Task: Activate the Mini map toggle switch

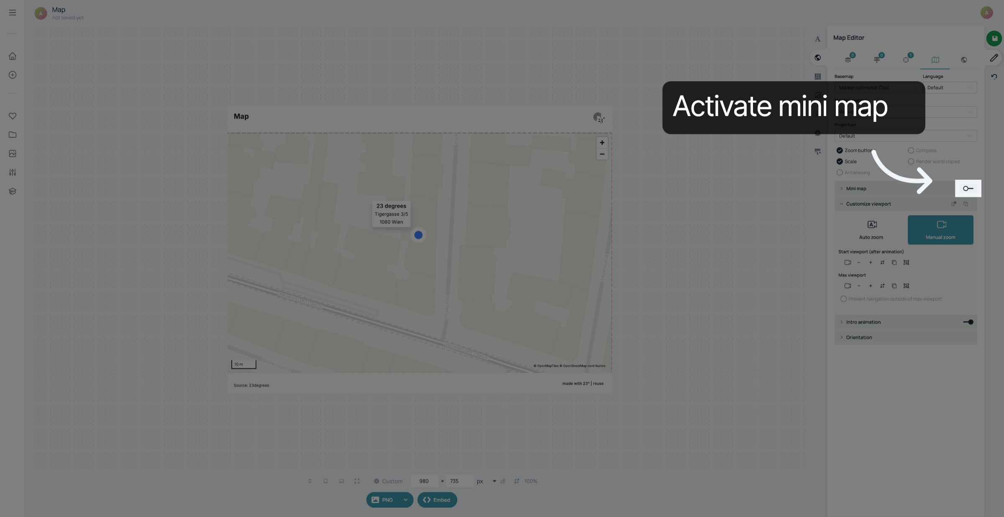Action: pos(968,188)
